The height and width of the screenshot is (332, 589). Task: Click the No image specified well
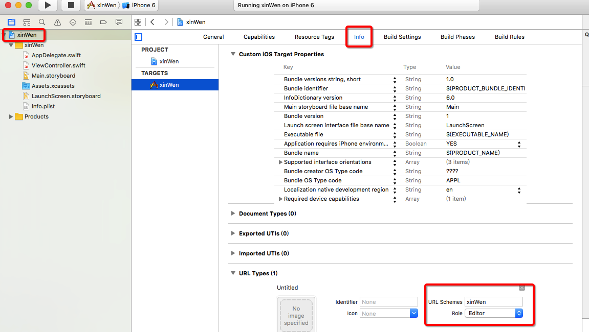(296, 315)
